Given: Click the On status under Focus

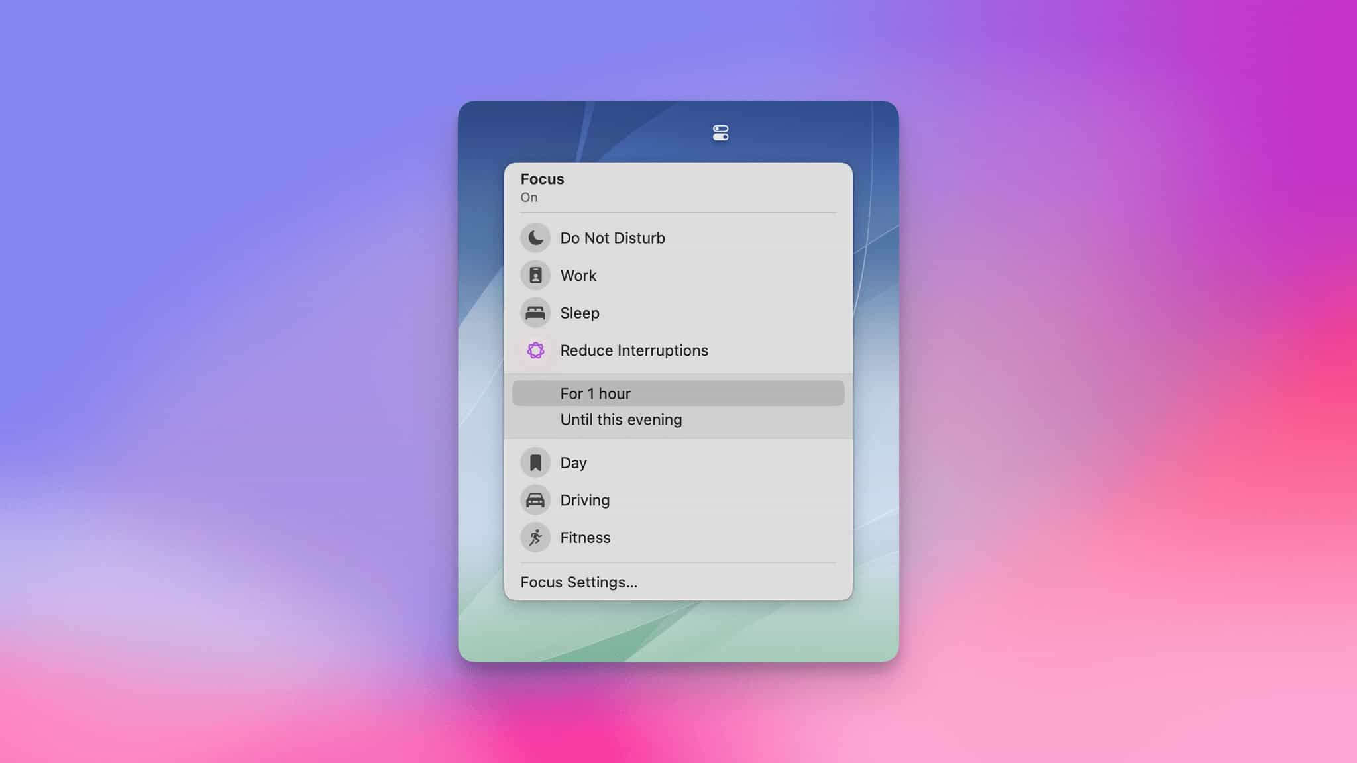Looking at the screenshot, I should click(x=529, y=197).
